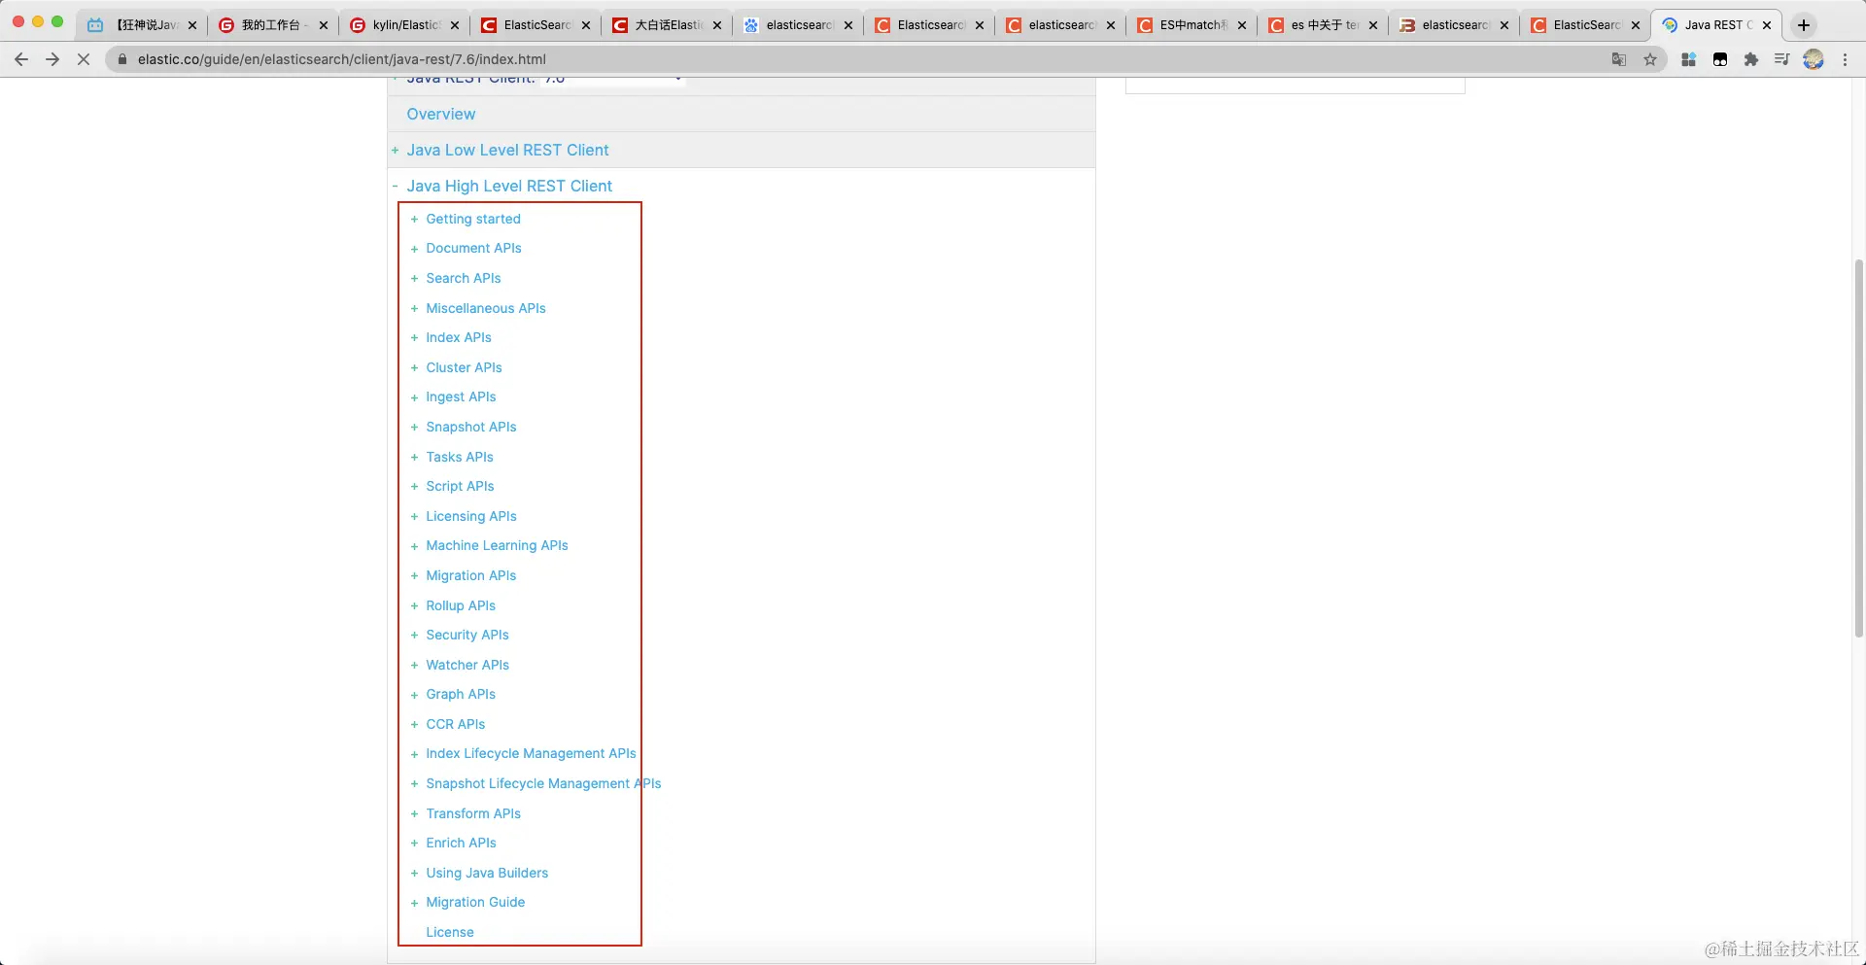Collapse Java High Level REST Client section
This screenshot has width=1866, height=965.
(396, 187)
